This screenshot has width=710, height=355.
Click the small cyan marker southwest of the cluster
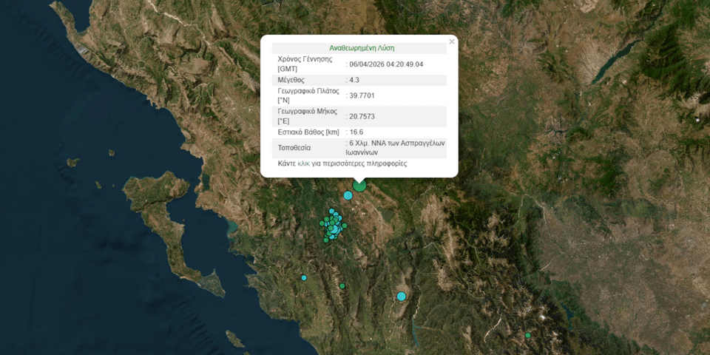click(x=304, y=278)
